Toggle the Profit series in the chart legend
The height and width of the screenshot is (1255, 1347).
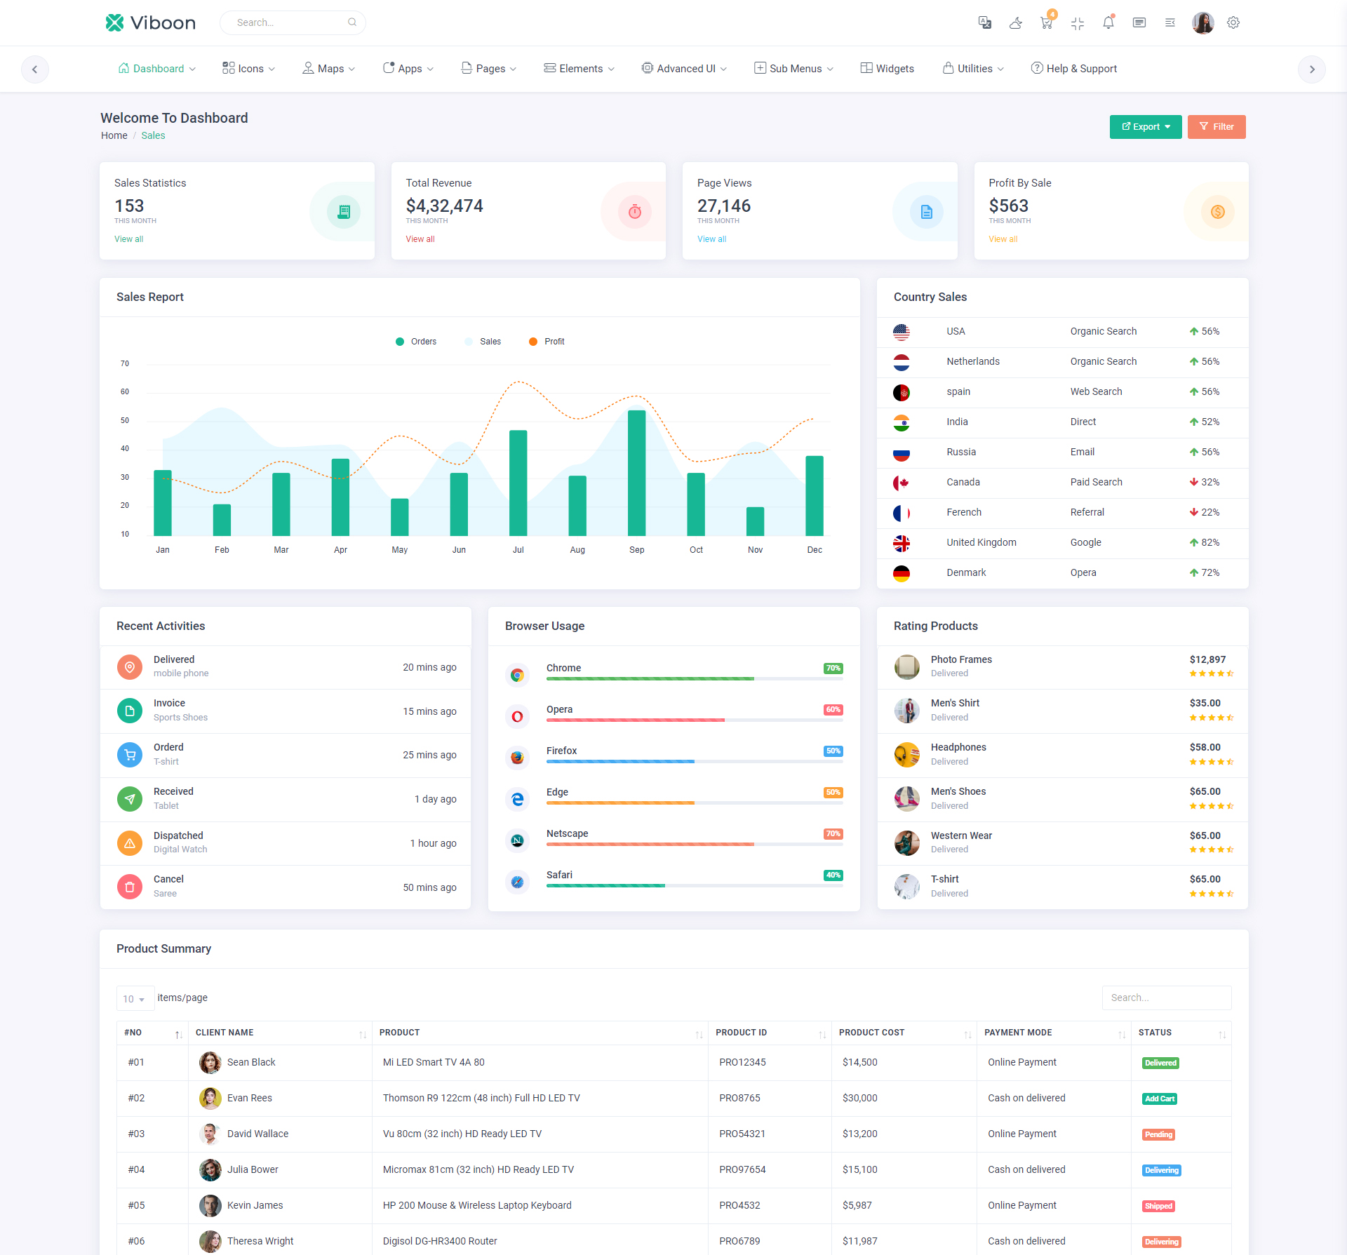click(547, 342)
